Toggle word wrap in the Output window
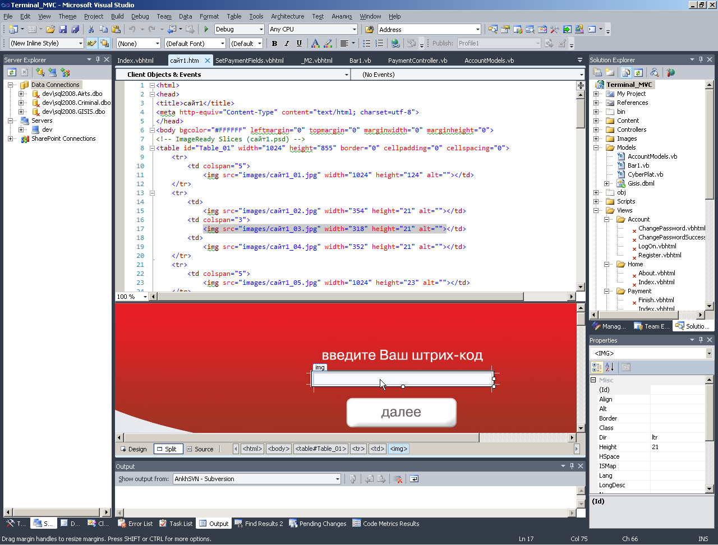This screenshot has height=545, width=718. tap(414, 479)
